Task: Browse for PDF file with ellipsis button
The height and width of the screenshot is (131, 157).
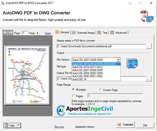Action: click(x=149, y=46)
